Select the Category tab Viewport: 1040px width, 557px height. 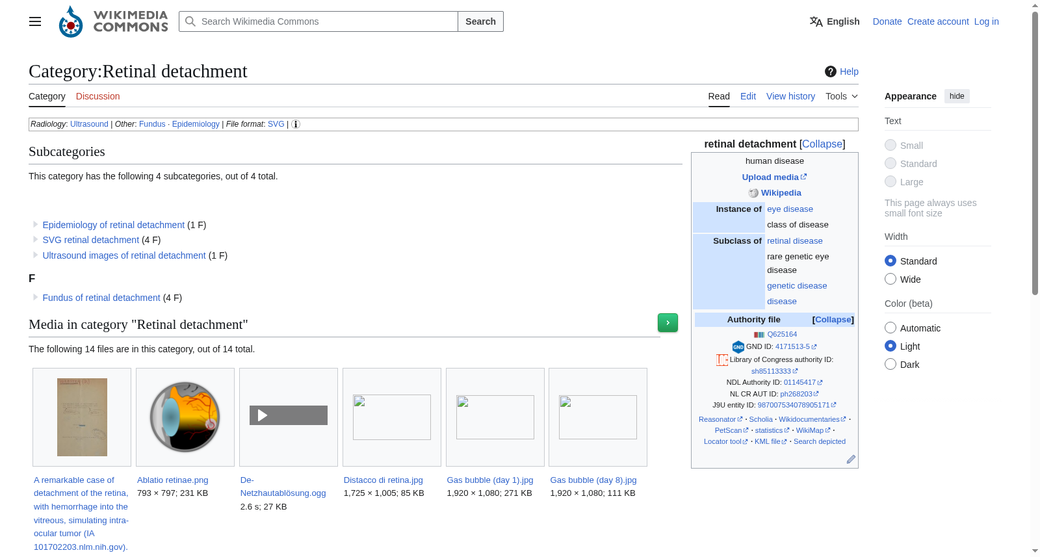point(47,96)
